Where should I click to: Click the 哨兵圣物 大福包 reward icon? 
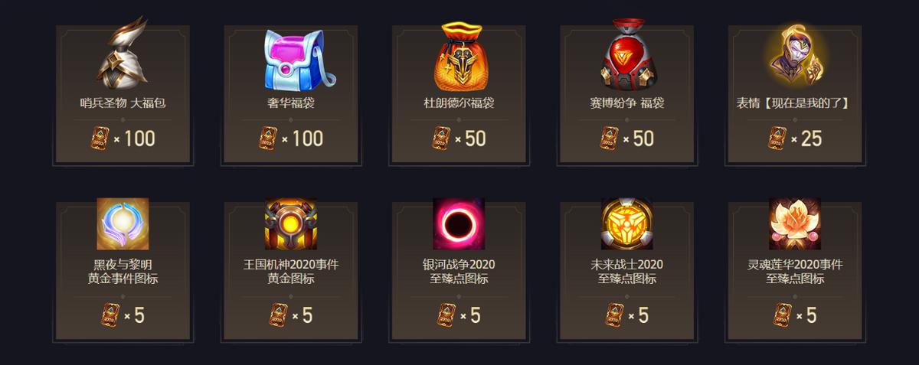123,54
